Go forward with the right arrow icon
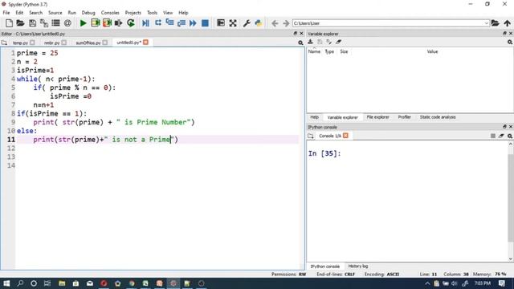The width and height of the screenshot is (514, 289). [x=286, y=23]
